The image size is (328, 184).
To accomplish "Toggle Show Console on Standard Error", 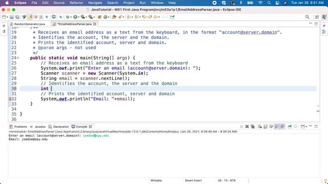I will pos(282,126).
